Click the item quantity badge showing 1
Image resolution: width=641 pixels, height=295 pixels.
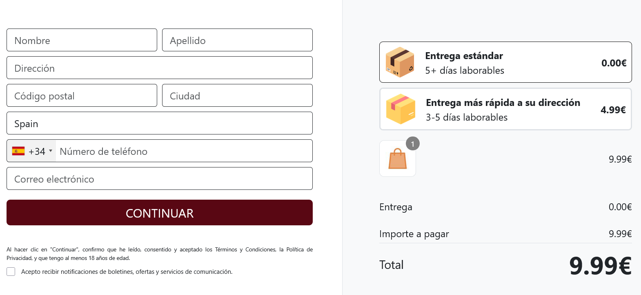tap(413, 143)
